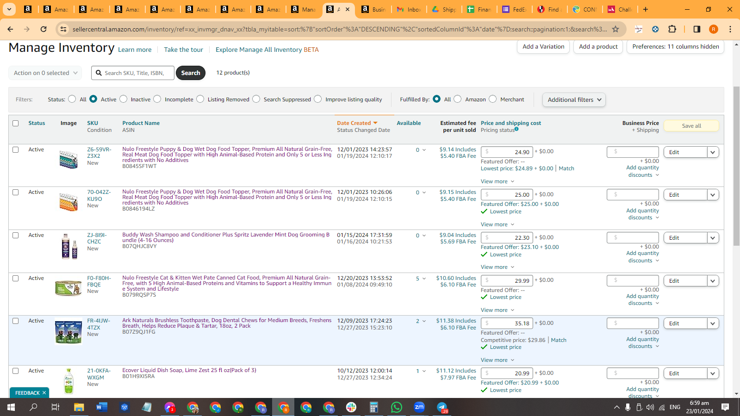
Task: Show hidden system tray icons
Action: [x=616, y=407]
